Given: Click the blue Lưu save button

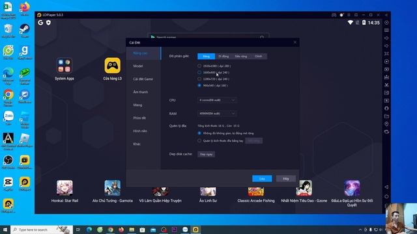Looking at the screenshot, I should coord(262,179).
